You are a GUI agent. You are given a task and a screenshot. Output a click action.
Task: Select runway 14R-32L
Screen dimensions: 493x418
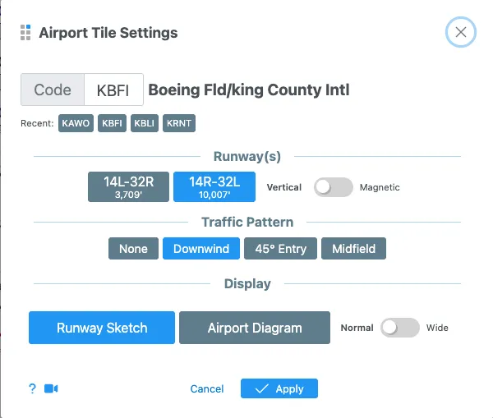[x=214, y=186]
